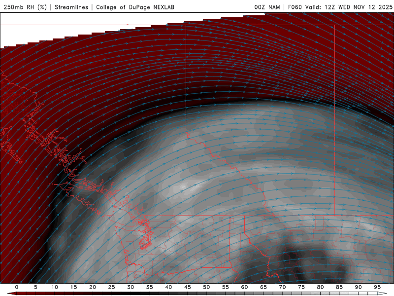Click the colorbar label '50'
394x296 pixels.
tap(206, 287)
